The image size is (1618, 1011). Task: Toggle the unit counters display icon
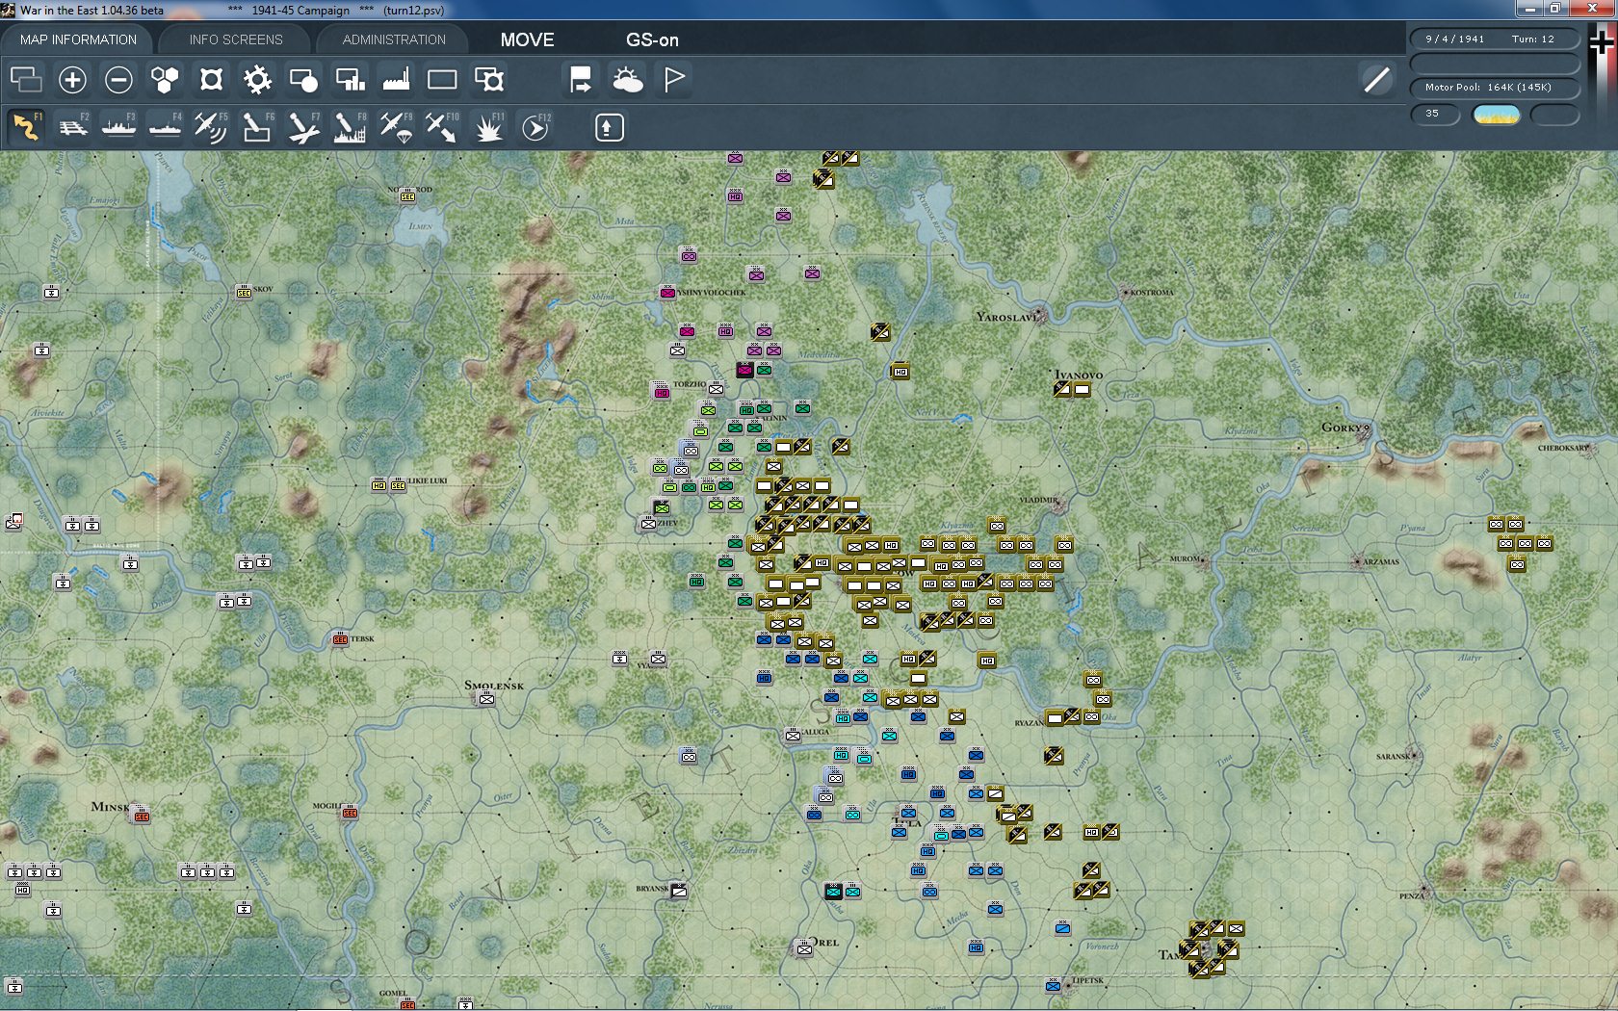click(211, 80)
